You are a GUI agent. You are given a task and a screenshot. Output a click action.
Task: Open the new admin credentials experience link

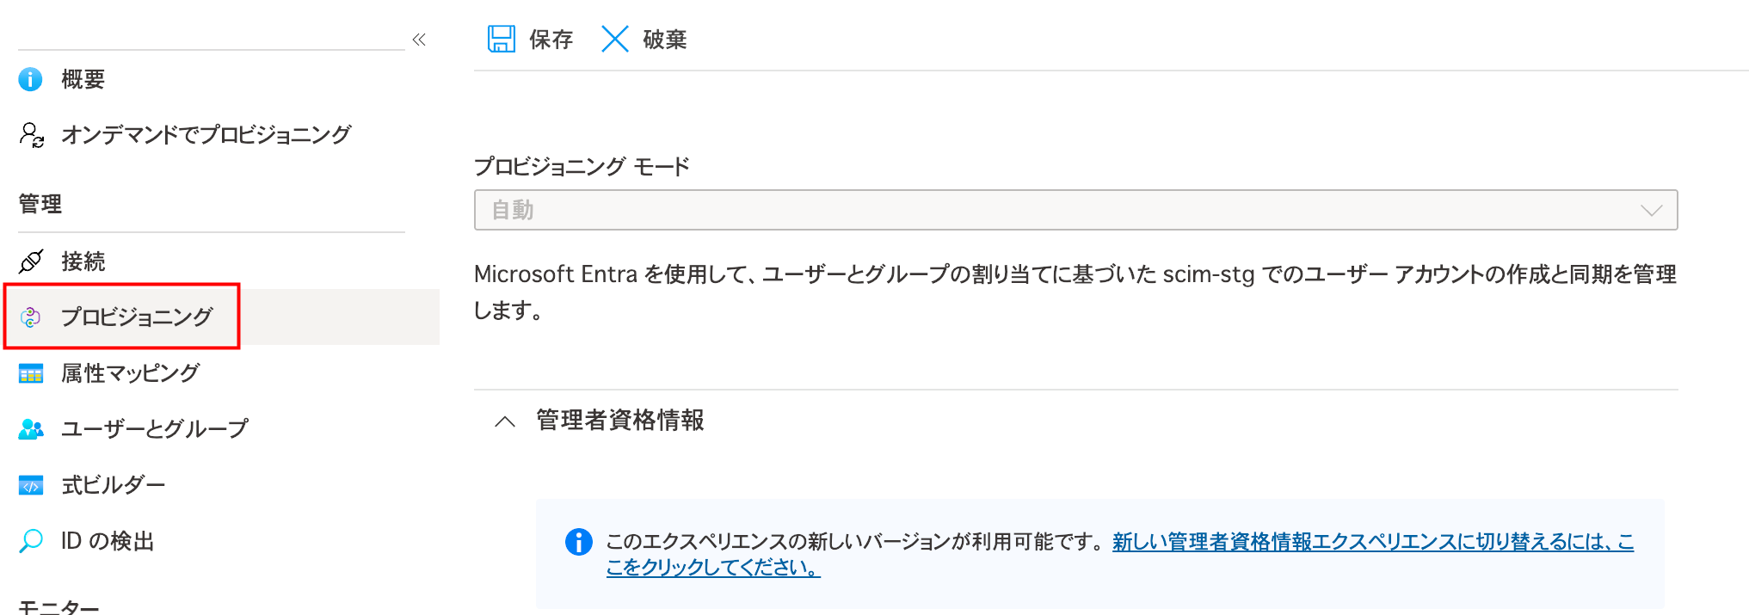point(1120,554)
